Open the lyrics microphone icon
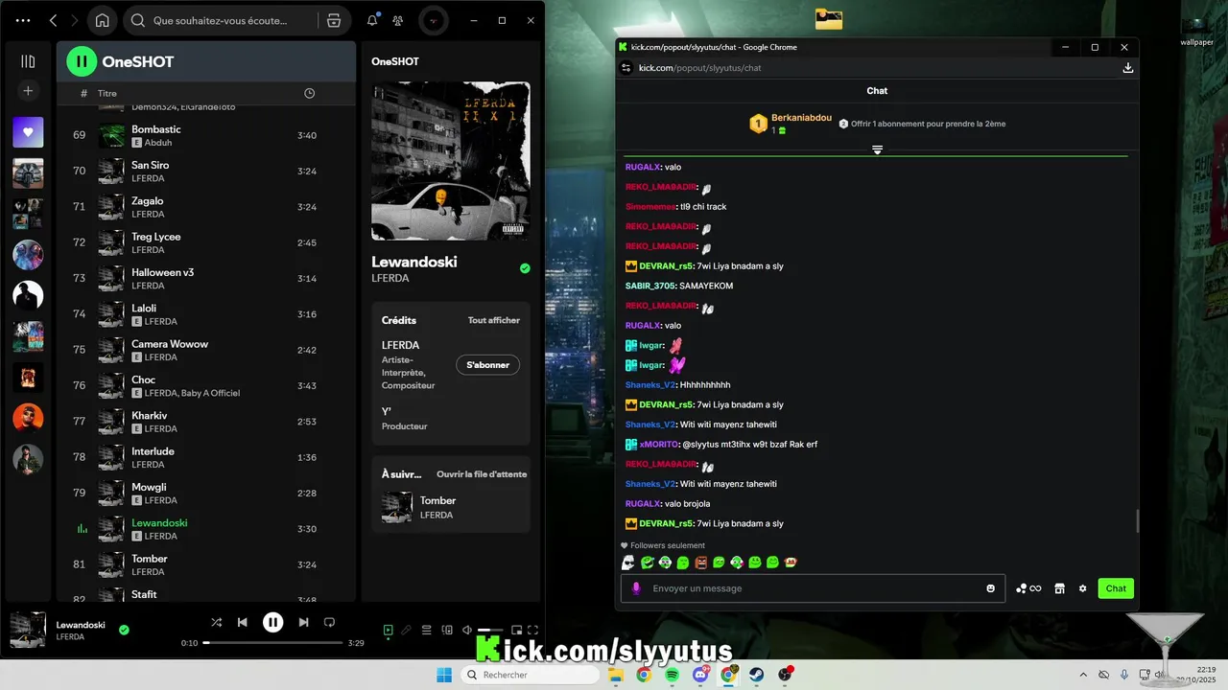1228x690 pixels. [406, 630]
